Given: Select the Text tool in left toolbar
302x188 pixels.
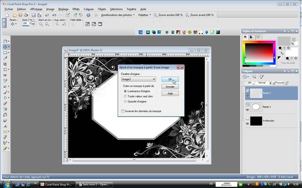Looking at the screenshot, I should [5, 126].
